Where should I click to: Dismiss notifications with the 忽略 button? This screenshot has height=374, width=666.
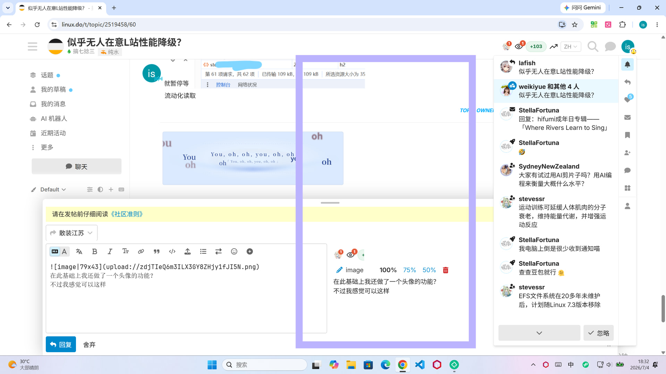tap(599, 333)
